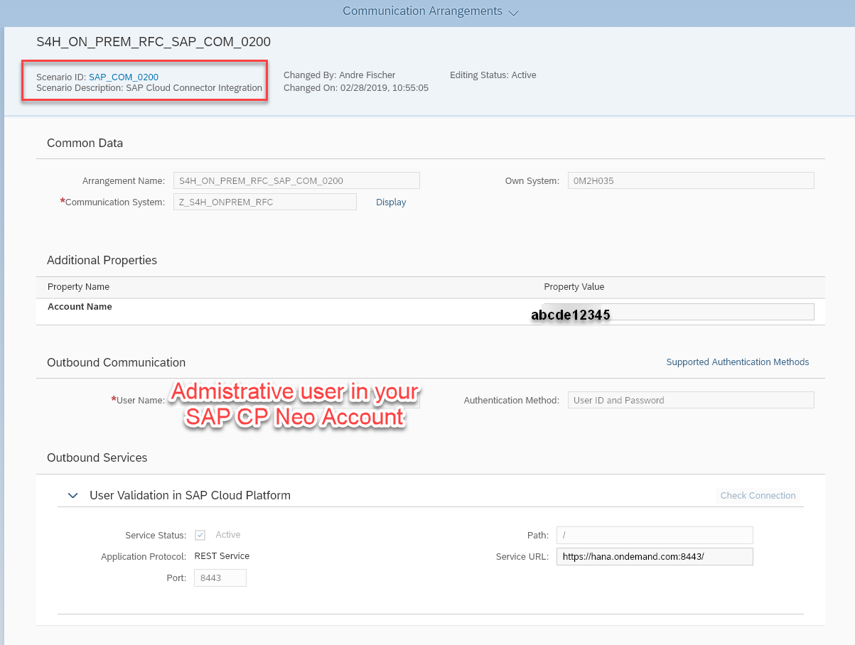Open the Communication Arrangements title dropdown
This screenshot has width=855, height=645.
pyautogui.click(x=513, y=11)
